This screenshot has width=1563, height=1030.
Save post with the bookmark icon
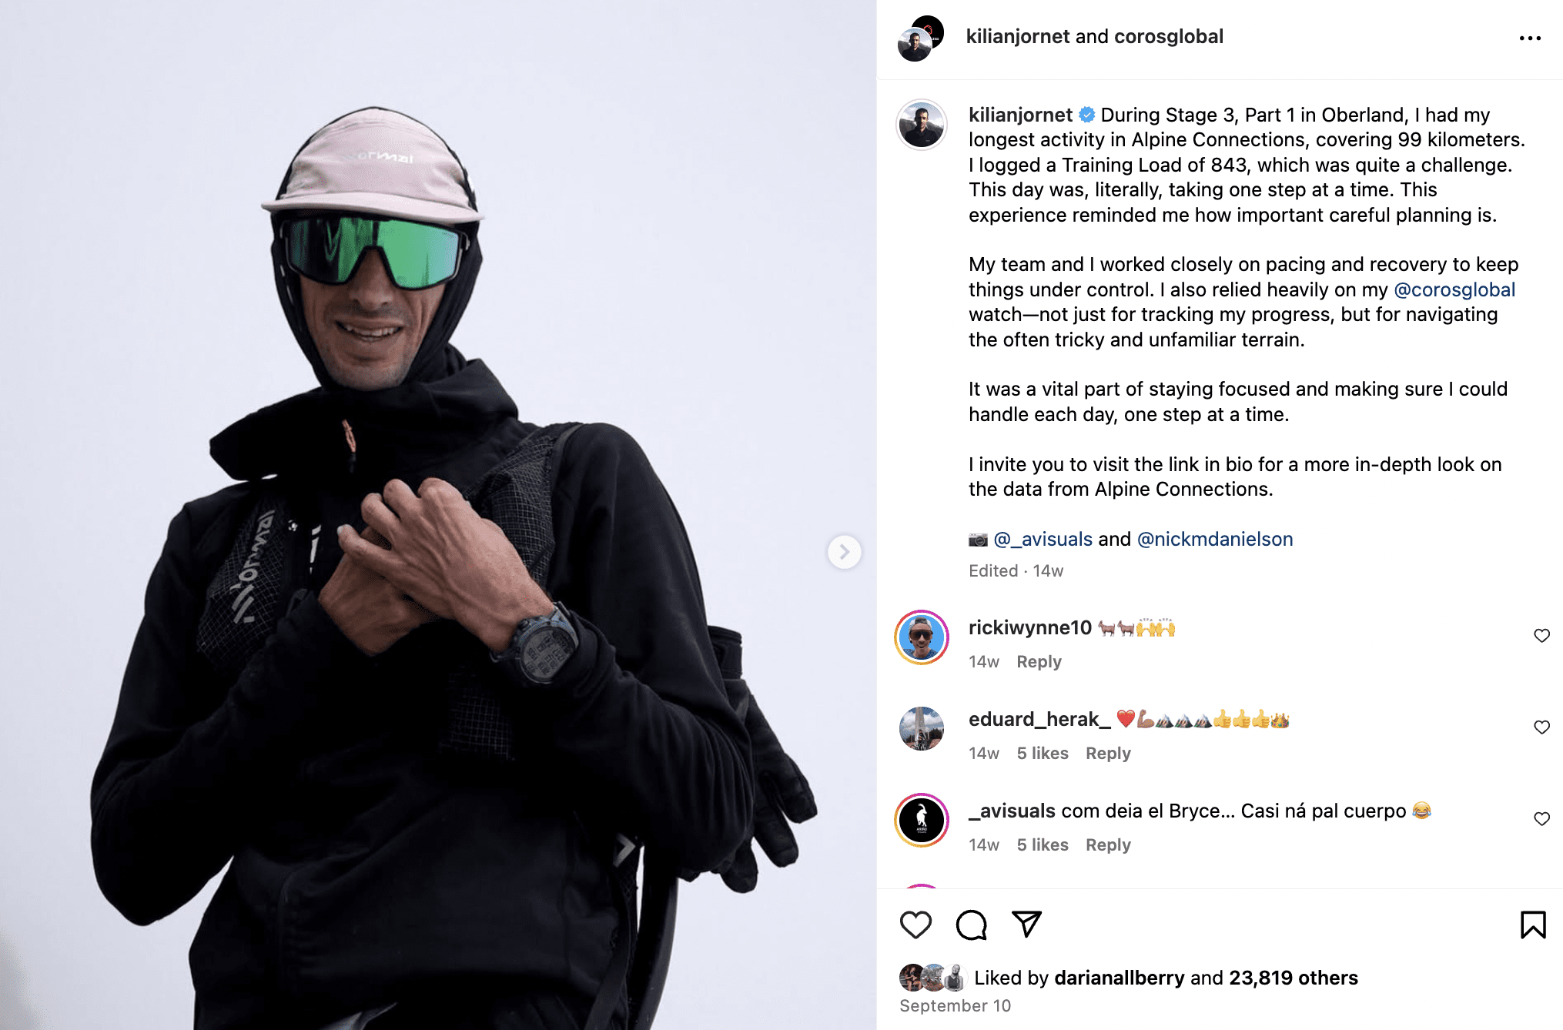(1532, 925)
